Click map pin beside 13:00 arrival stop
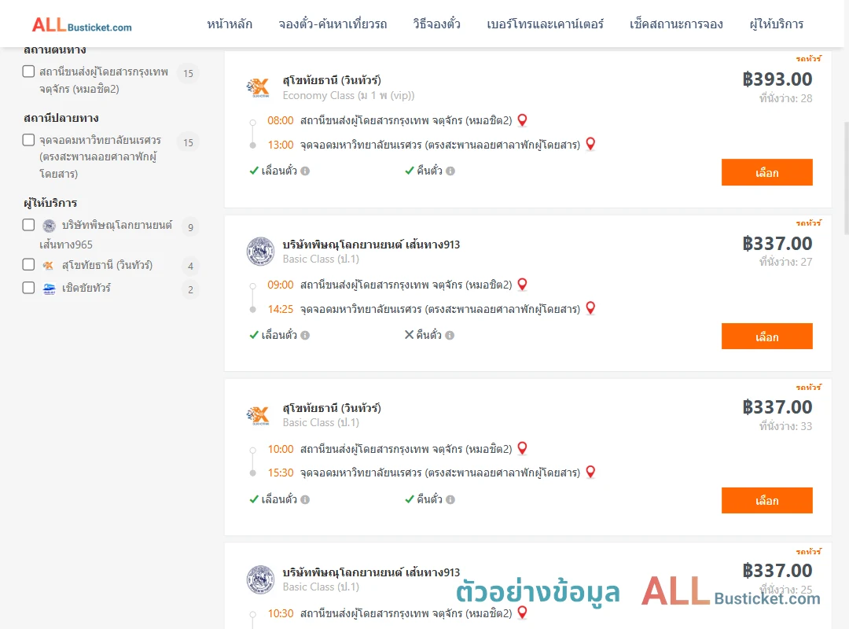 [590, 144]
